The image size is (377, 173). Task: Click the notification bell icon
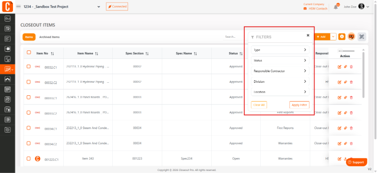click(336, 7)
